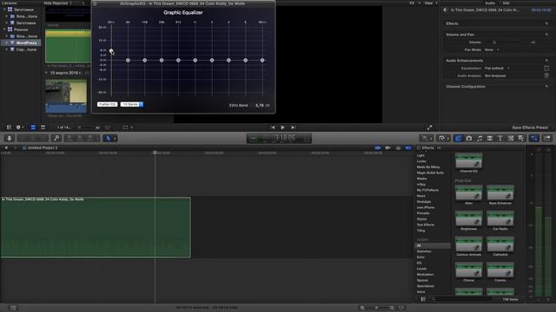The height and width of the screenshot is (312, 556).
Task: Click the 32Hz band gain value field
Action: (260, 106)
